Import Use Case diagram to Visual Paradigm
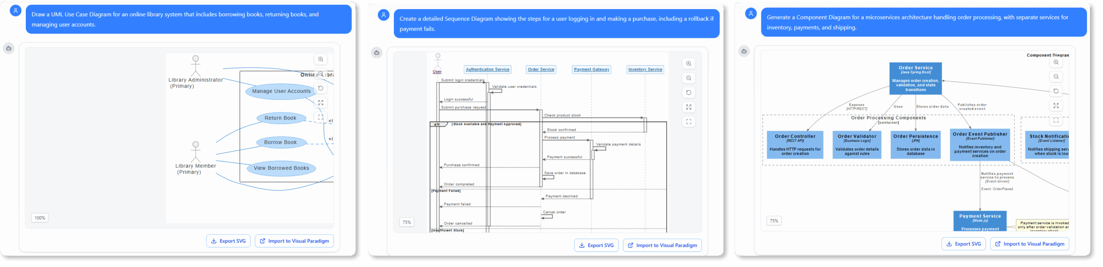Screen dimensions: 1103x267 pos(294,241)
